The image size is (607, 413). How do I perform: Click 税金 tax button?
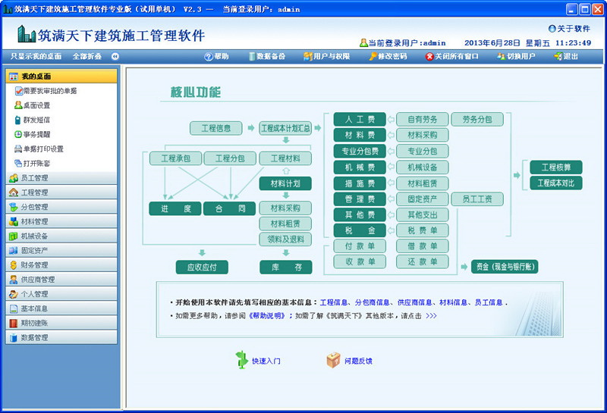point(360,231)
